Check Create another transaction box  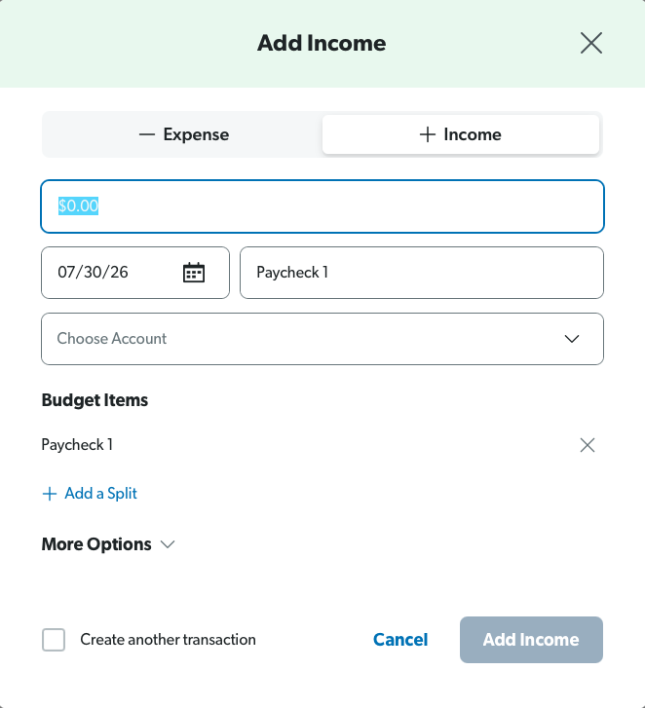(54, 640)
